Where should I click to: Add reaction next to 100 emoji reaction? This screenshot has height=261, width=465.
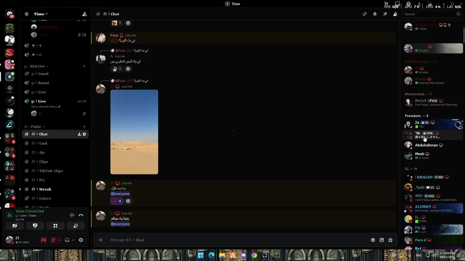(128, 201)
